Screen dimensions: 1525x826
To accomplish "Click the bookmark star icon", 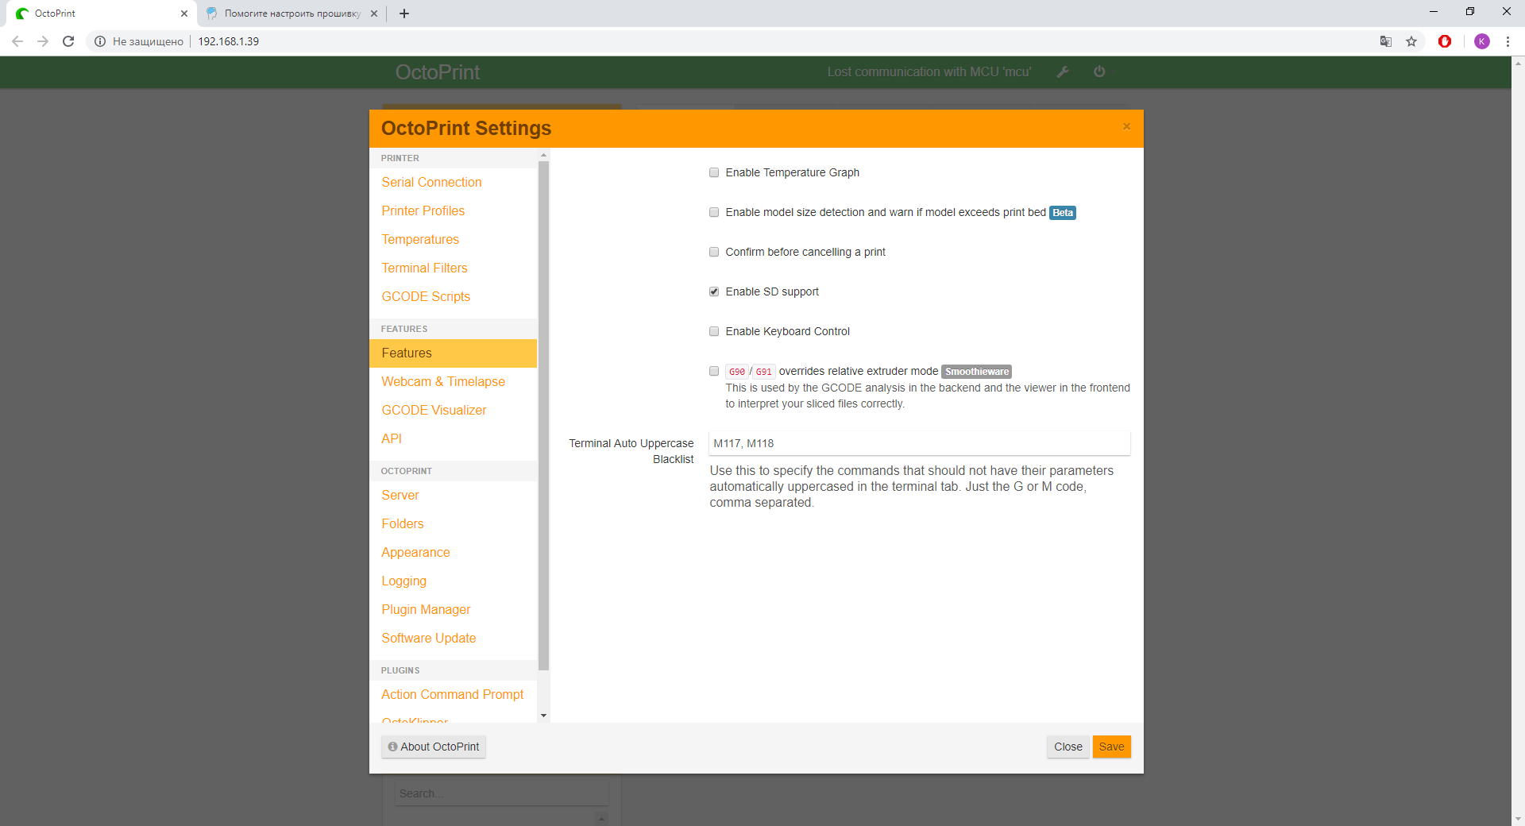I will (1411, 41).
